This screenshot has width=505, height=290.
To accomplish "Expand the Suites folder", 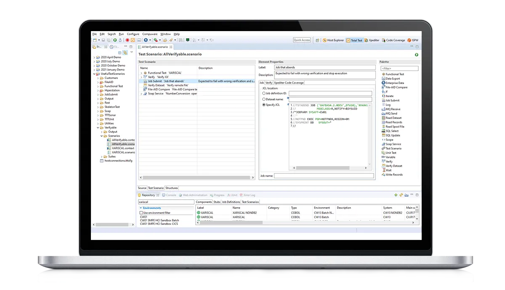I will (101, 157).
